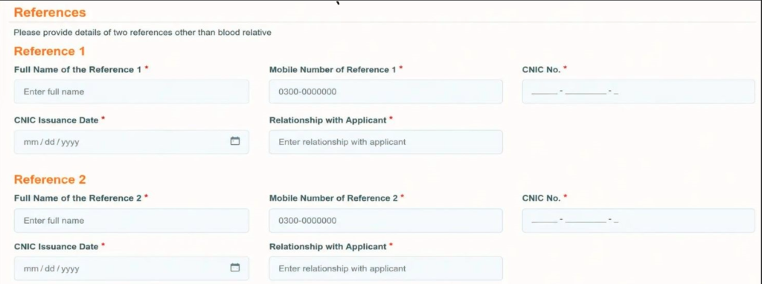The image size is (762, 284).
Task: Click the two references instruction text
Action: tap(142, 33)
